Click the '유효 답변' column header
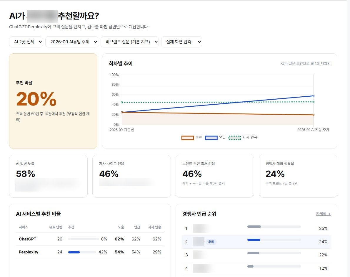 56,227
